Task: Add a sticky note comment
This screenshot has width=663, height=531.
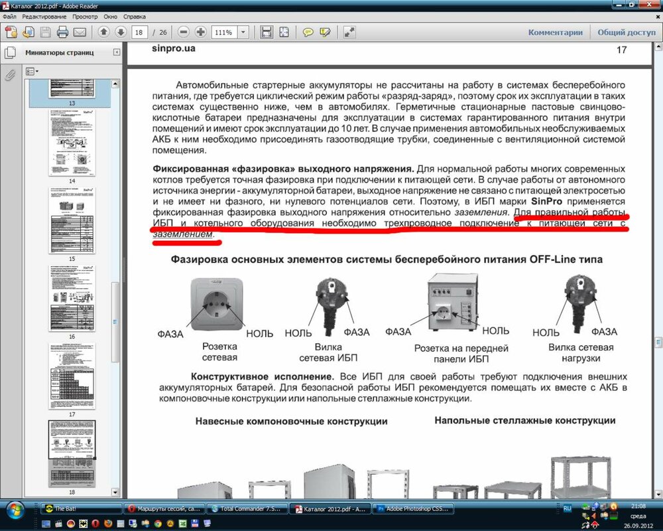Action: [308, 32]
